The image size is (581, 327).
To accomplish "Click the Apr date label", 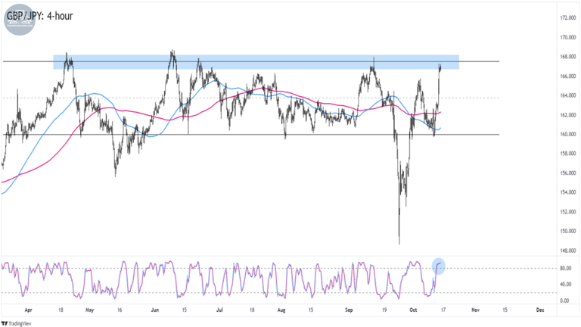I will 28,310.
